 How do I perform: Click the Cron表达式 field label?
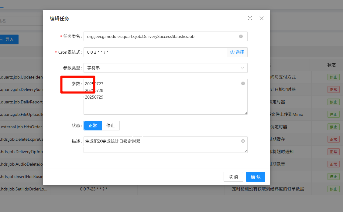coord(70,52)
